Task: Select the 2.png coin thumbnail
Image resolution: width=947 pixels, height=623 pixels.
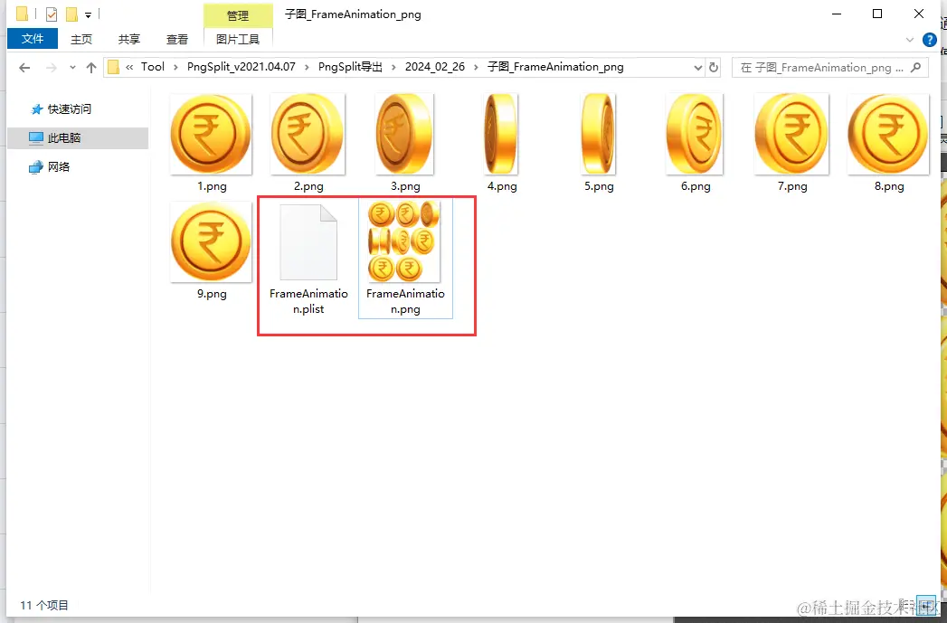Action: tap(308, 134)
